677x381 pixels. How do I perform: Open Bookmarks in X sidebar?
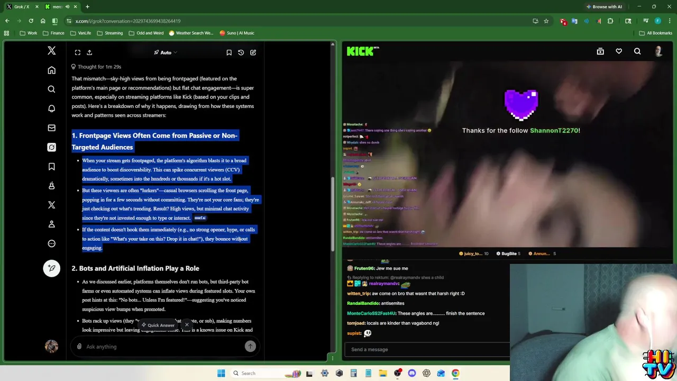pos(51,167)
